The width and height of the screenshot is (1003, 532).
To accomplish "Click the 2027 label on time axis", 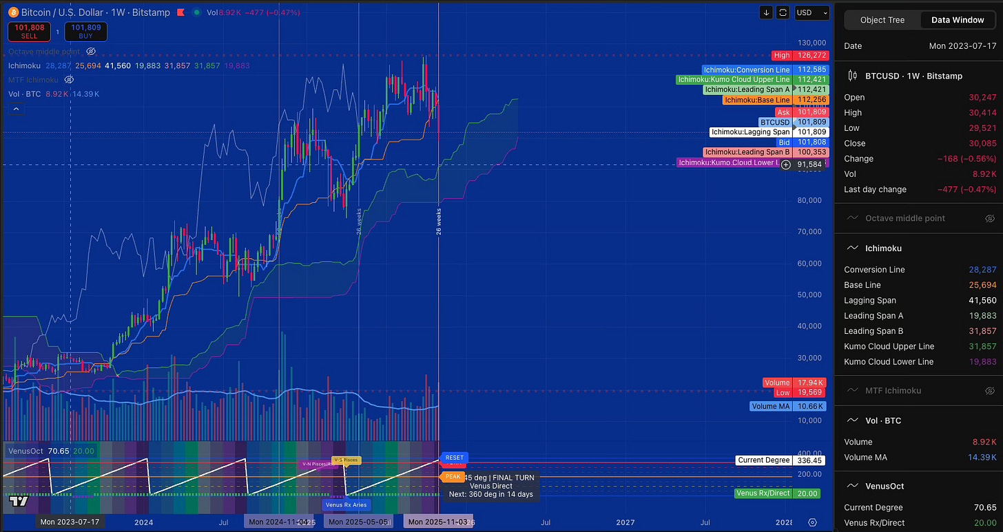I will coord(625,522).
